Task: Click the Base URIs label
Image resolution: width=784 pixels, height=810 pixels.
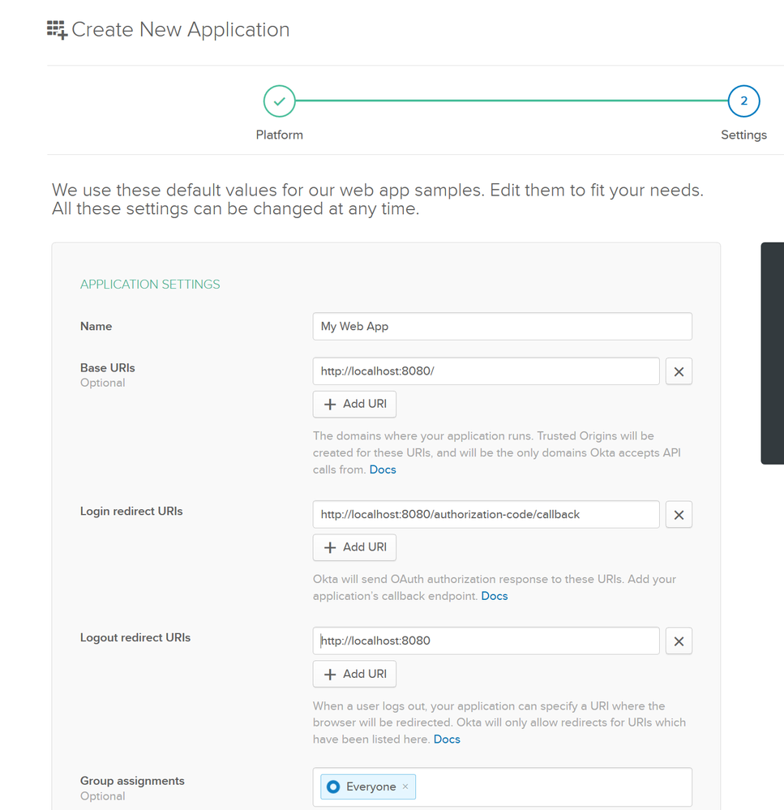Action: pos(108,368)
